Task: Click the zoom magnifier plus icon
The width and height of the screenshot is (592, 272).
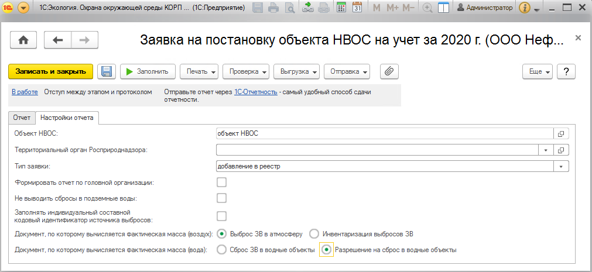Action: point(427,7)
